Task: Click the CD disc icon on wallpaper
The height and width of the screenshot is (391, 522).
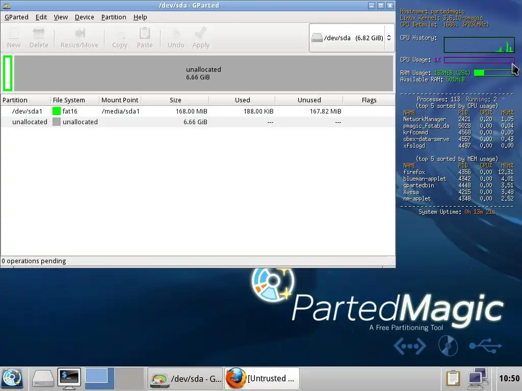Action: pos(448,346)
